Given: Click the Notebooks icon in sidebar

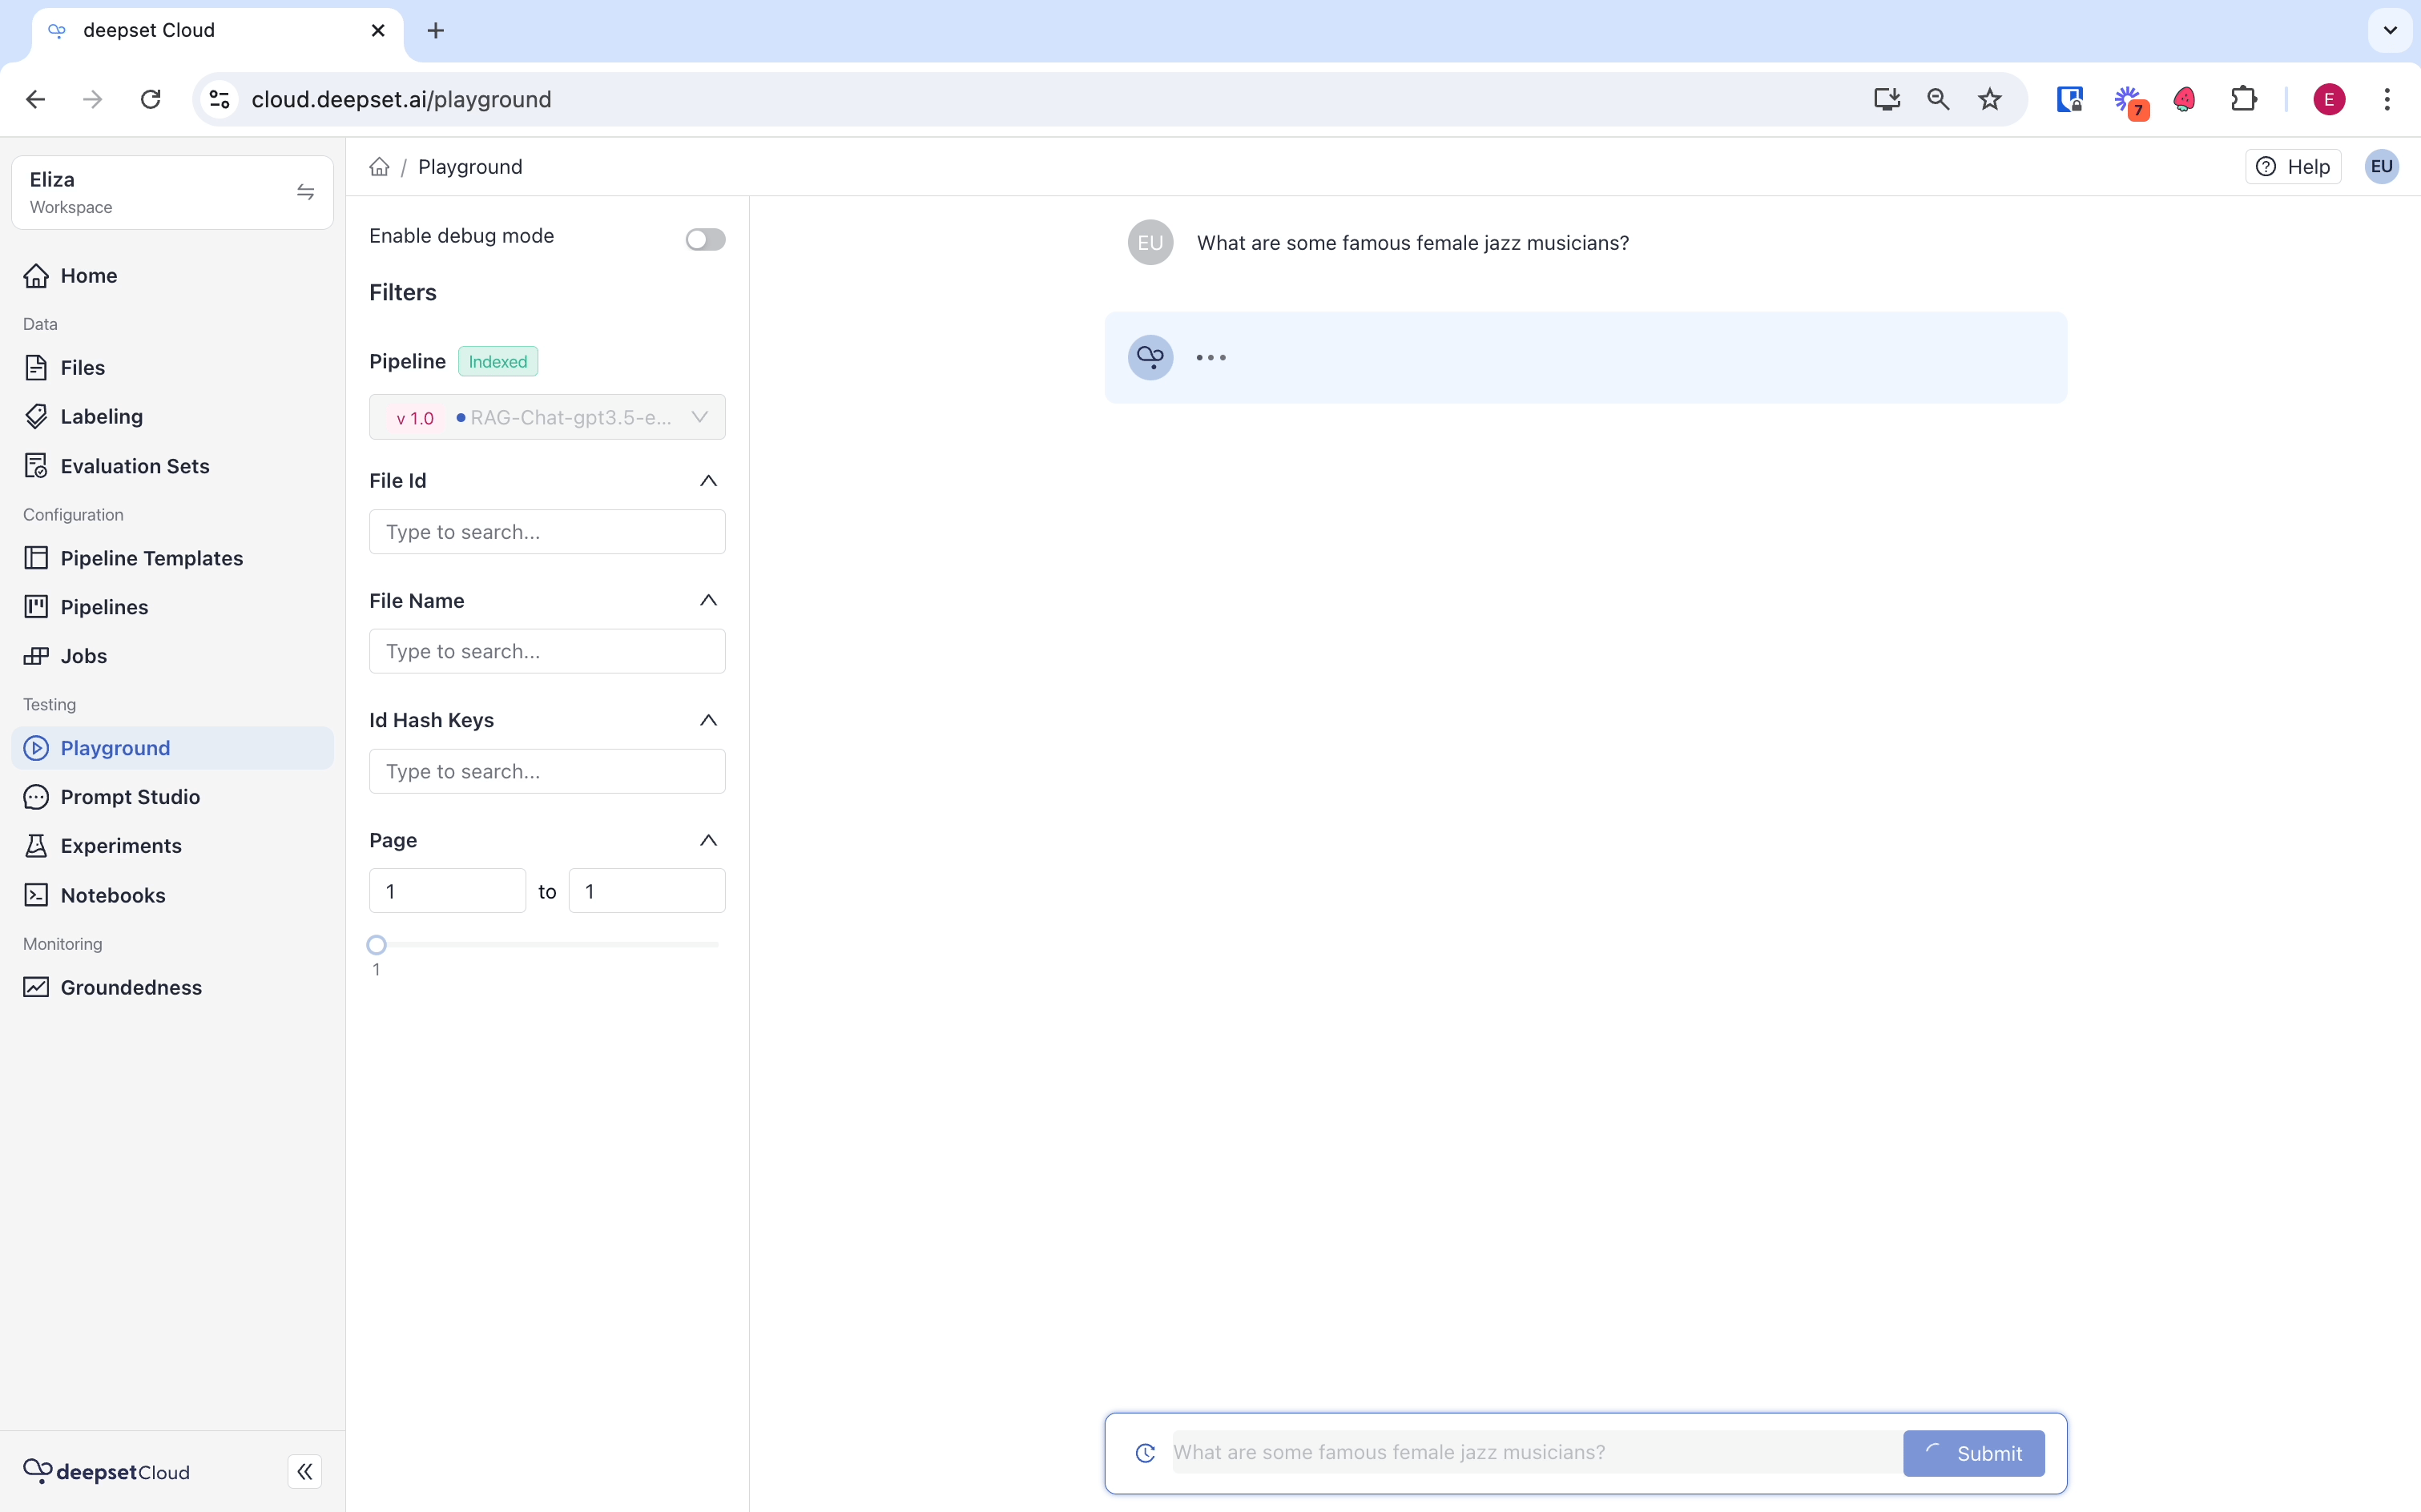Looking at the screenshot, I should pos(36,895).
